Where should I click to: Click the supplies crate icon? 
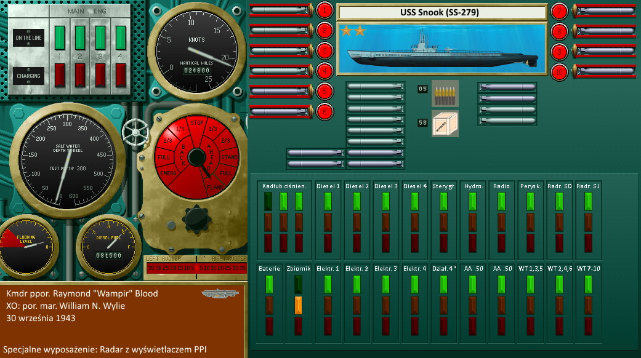(445, 124)
